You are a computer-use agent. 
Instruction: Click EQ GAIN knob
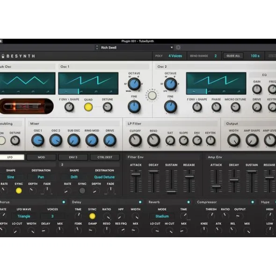tap(257, 89)
